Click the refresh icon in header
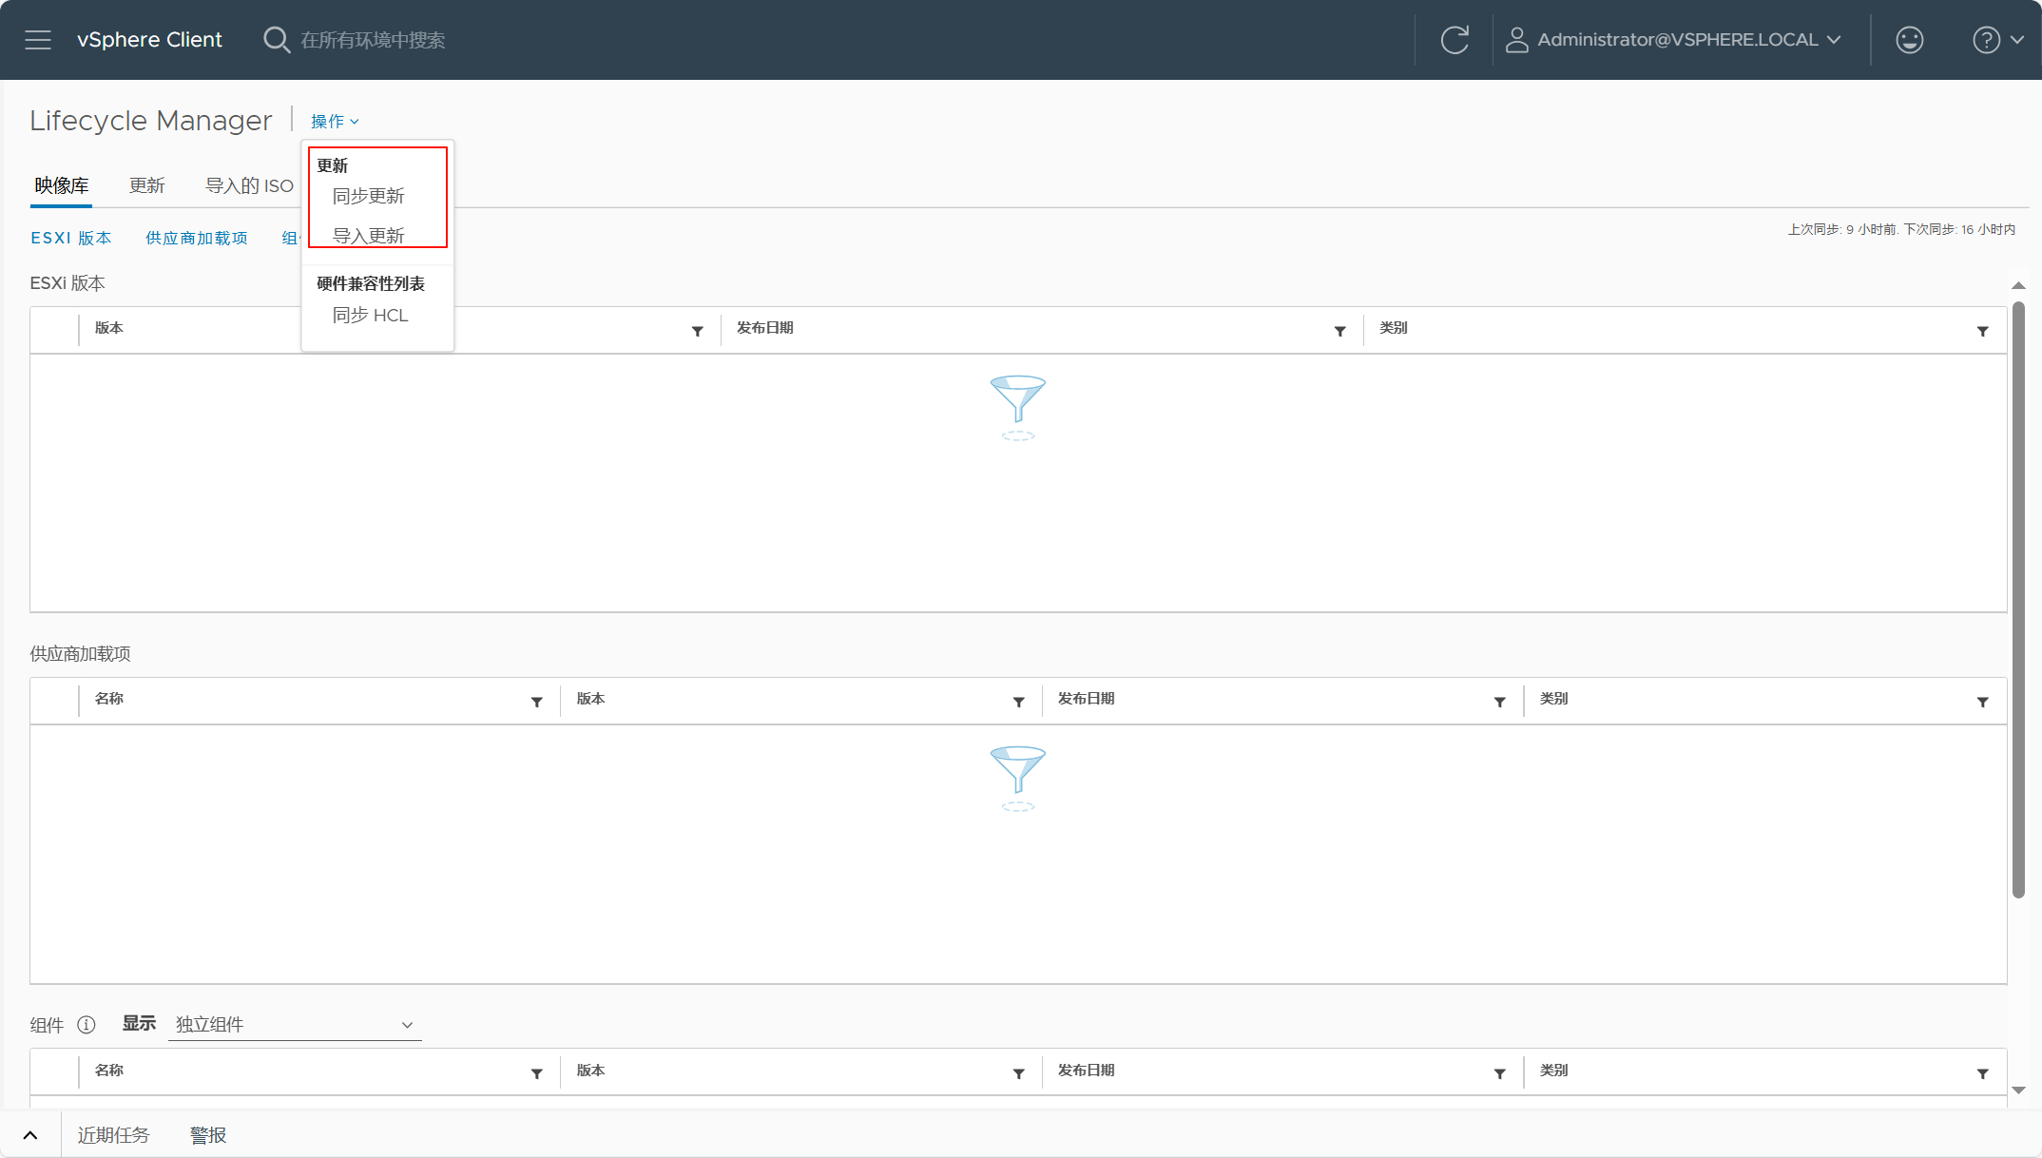The image size is (2042, 1158). 1454,40
